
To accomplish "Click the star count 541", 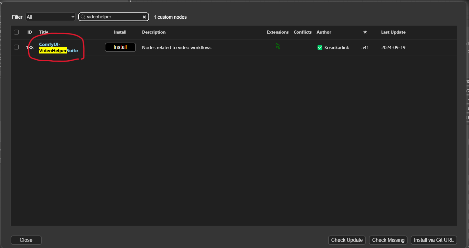I will point(365,48).
